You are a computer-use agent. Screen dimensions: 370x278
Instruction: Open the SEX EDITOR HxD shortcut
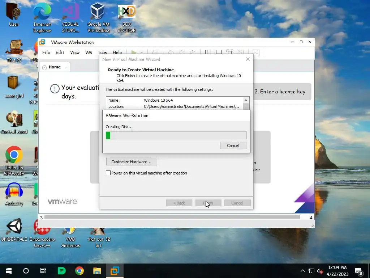tap(126, 18)
